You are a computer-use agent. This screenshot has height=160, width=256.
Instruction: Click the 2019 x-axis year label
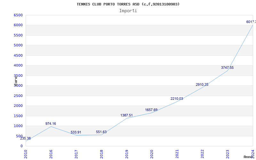point(127,154)
